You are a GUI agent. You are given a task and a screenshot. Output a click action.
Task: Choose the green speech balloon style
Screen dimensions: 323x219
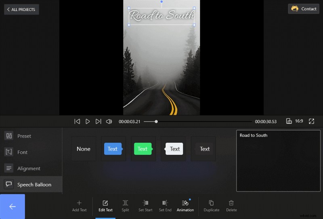click(x=143, y=149)
